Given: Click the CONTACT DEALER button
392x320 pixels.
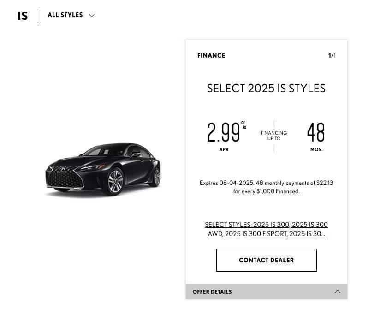Looking at the screenshot, I should point(267,260).
